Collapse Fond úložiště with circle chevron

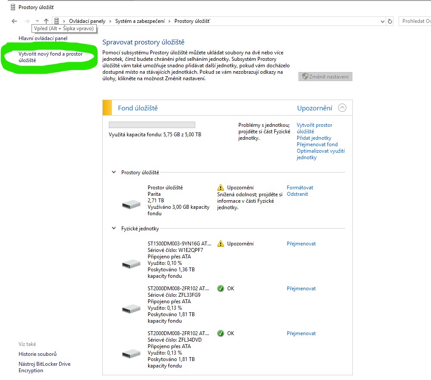coord(342,108)
